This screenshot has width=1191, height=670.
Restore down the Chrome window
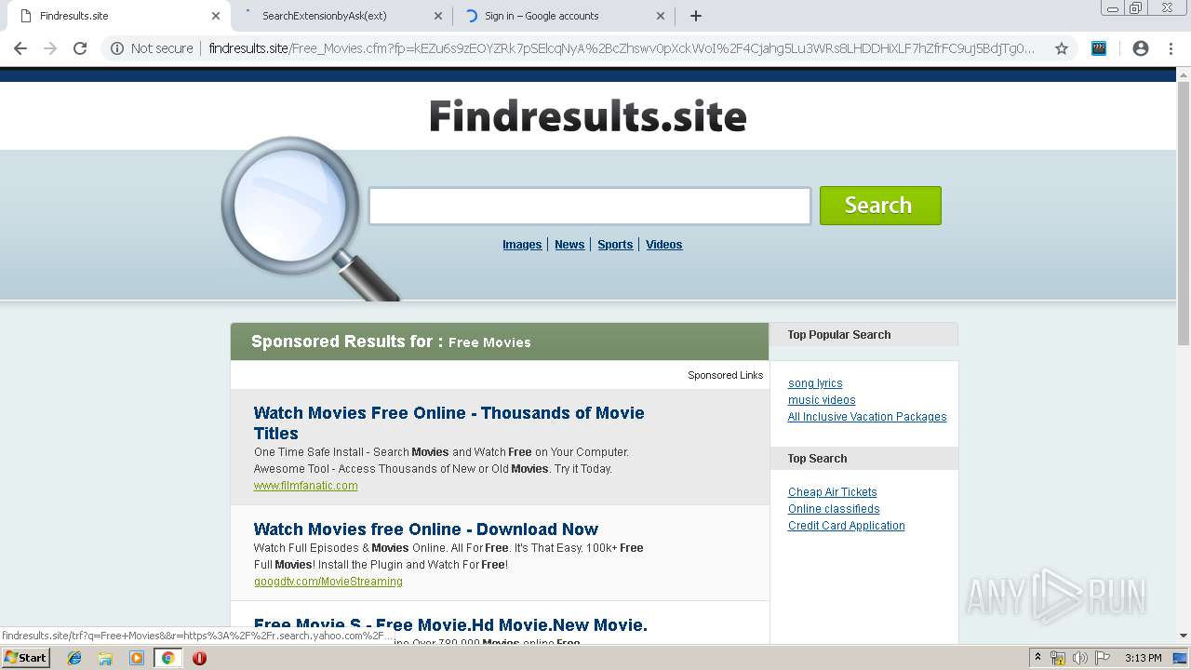pos(1136,7)
